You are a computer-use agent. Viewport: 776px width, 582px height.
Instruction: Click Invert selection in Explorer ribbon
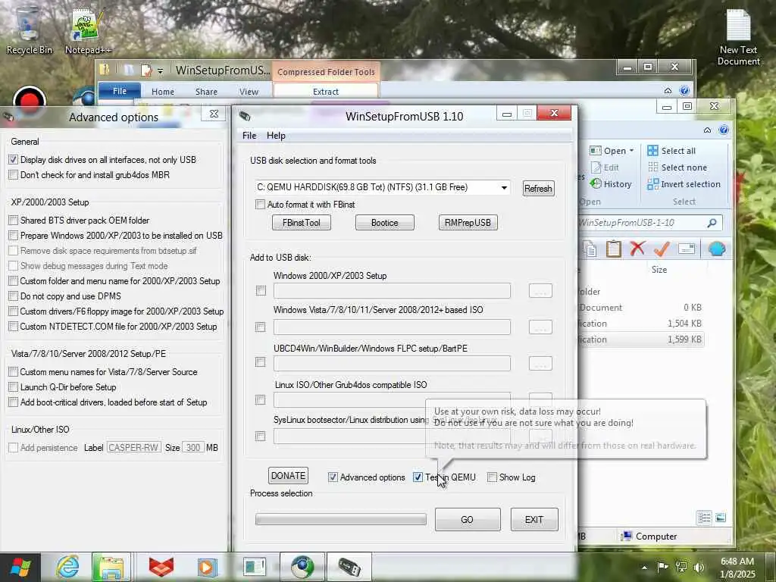[684, 184]
